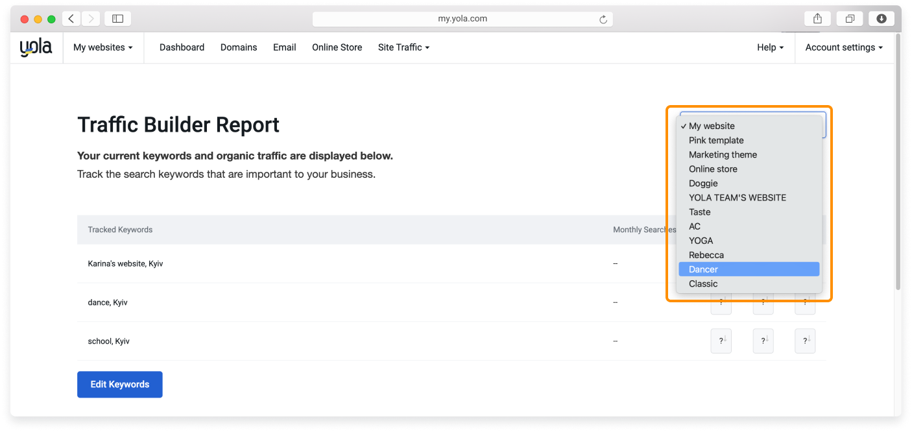Click the Yola logo

coord(36,47)
